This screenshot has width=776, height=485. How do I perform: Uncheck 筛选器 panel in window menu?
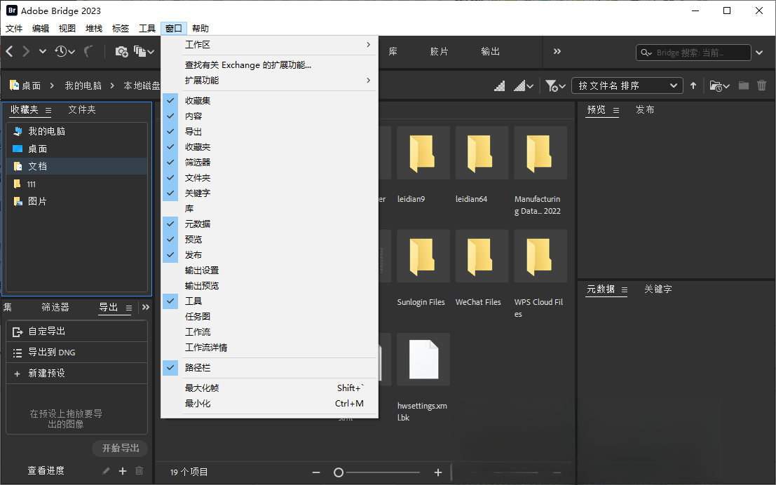tap(270, 163)
